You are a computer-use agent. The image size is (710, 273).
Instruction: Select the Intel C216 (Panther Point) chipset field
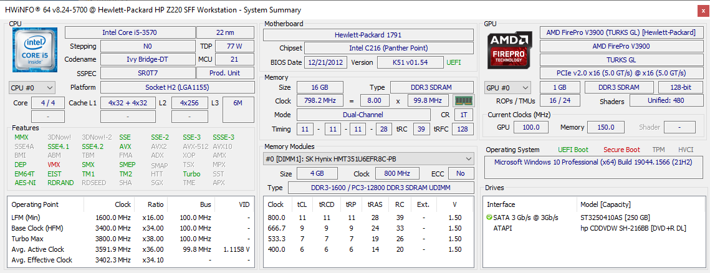click(388, 48)
